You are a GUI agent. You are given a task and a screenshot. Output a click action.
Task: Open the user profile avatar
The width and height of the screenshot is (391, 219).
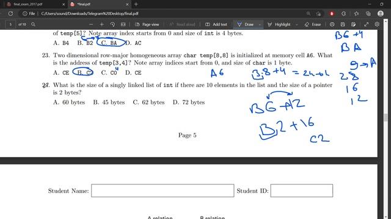[381, 13]
